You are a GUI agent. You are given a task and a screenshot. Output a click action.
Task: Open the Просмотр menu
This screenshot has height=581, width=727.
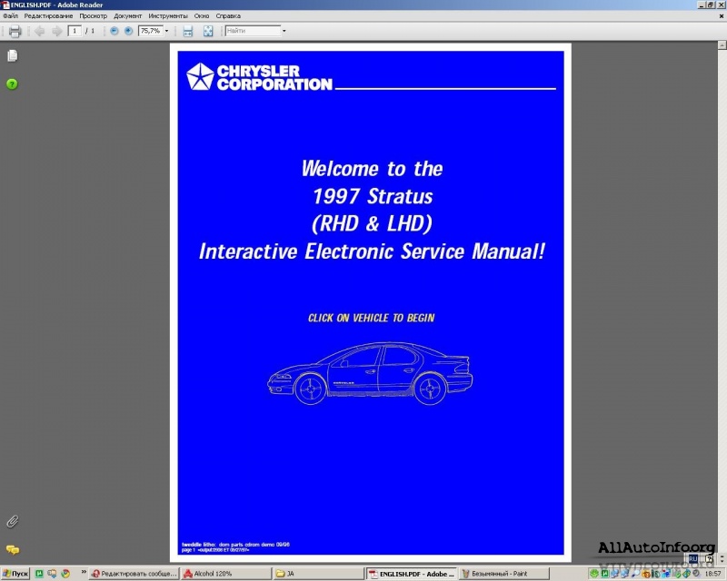(93, 15)
